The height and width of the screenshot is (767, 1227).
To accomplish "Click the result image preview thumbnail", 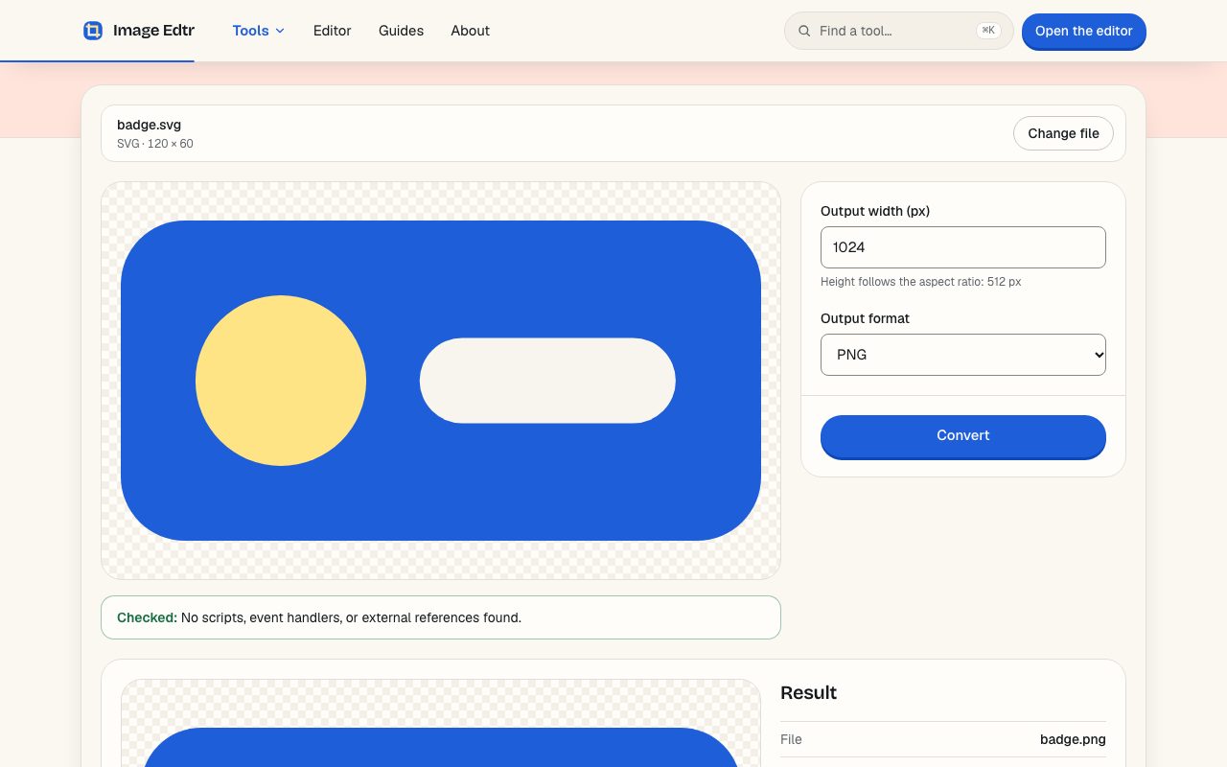I will pyautogui.click(x=441, y=724).
